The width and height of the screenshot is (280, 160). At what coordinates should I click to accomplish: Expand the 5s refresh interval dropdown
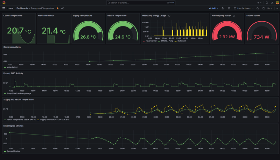point(269,8)
